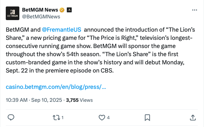Open the @BetMGMNews handle

[x=41, y=17]
